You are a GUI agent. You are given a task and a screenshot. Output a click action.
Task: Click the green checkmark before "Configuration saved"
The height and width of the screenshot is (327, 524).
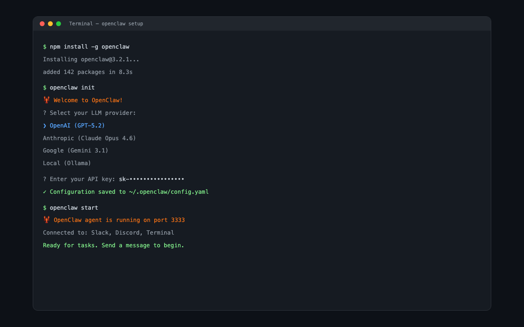[x=45, y=191]
